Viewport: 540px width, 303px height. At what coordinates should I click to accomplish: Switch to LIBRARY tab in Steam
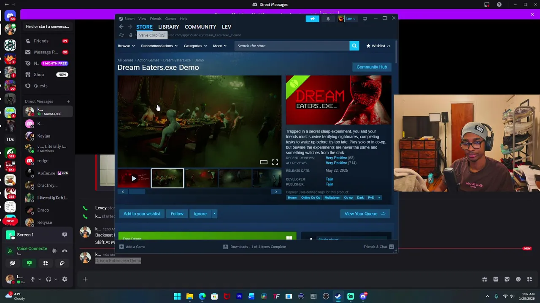tap(168, 27)
